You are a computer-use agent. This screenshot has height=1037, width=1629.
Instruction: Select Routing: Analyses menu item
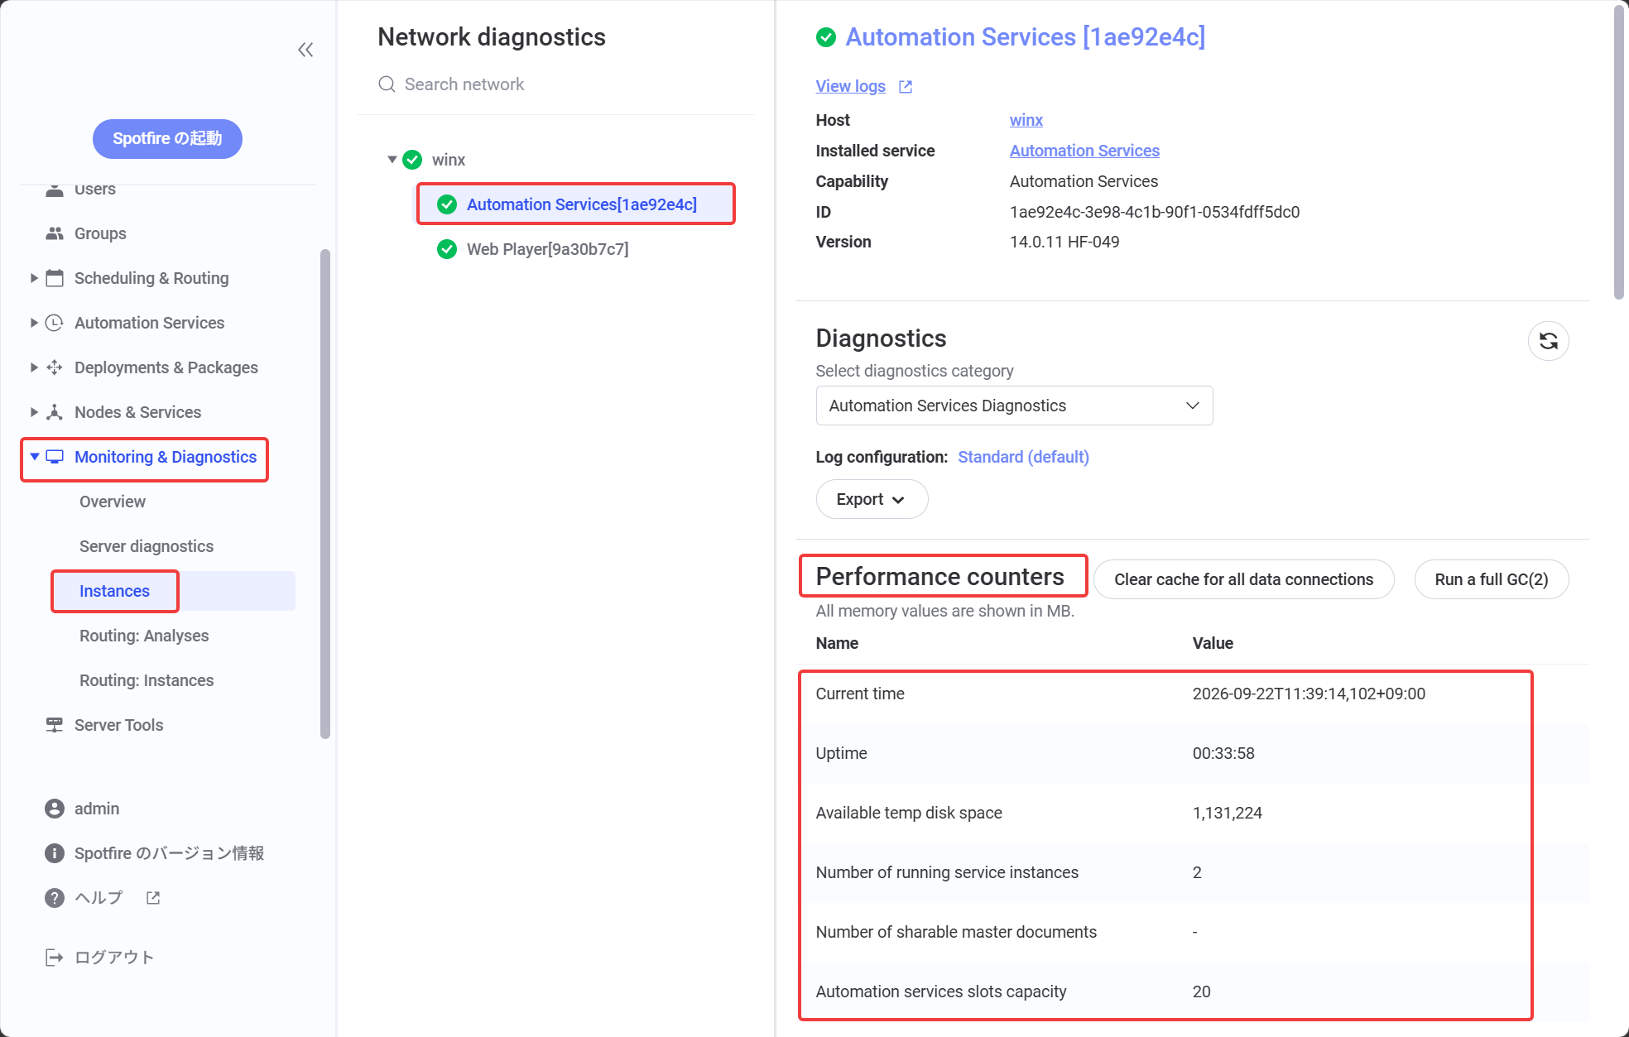coord(144,636)
